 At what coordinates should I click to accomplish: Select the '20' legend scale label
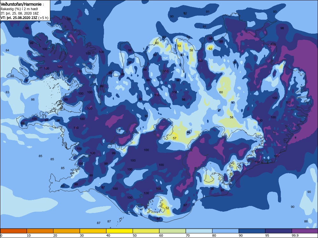(55, 235)
